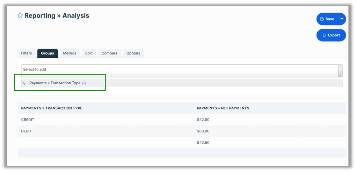The width and height of the screenshot is (356, 172).
Task: Expand the Save button dropdown arrow
Action: [x=342, y=19]
